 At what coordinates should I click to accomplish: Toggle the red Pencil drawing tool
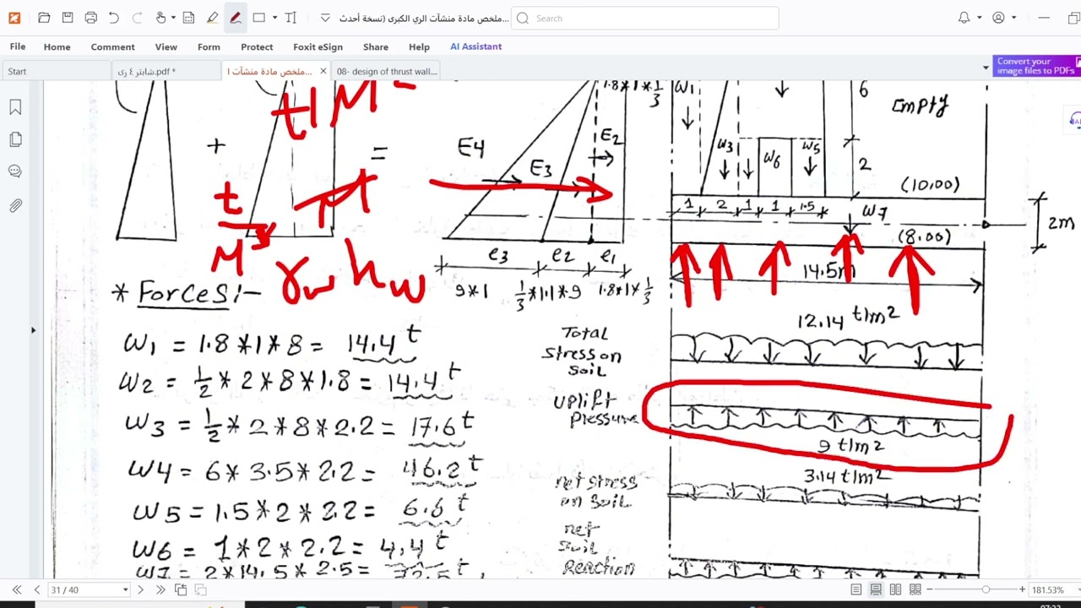coord(236,18)
